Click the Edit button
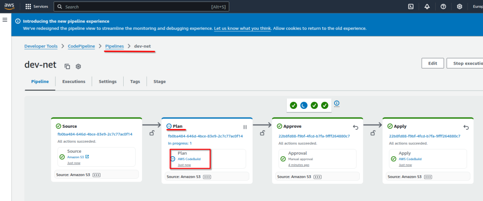The height and width of the screenshot is (201, 483). click(433, 63)
